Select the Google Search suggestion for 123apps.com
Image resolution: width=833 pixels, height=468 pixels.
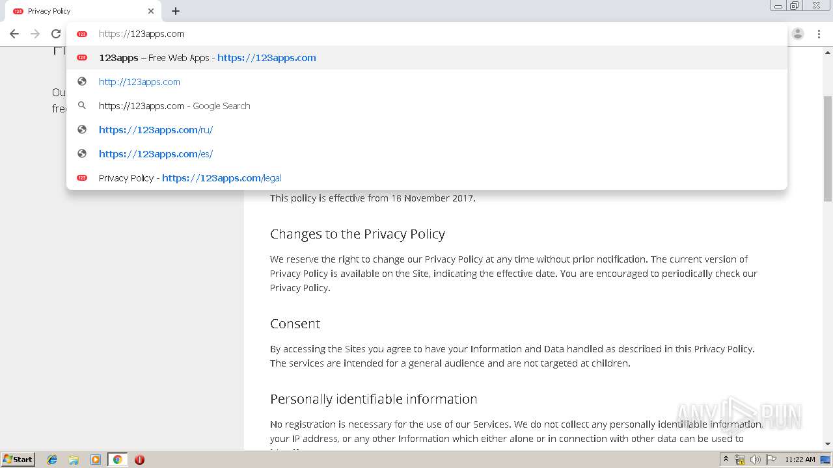(174, 106)
